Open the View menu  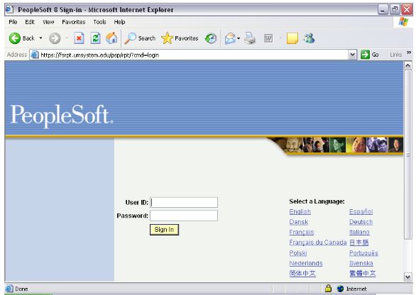click(48, 22)
